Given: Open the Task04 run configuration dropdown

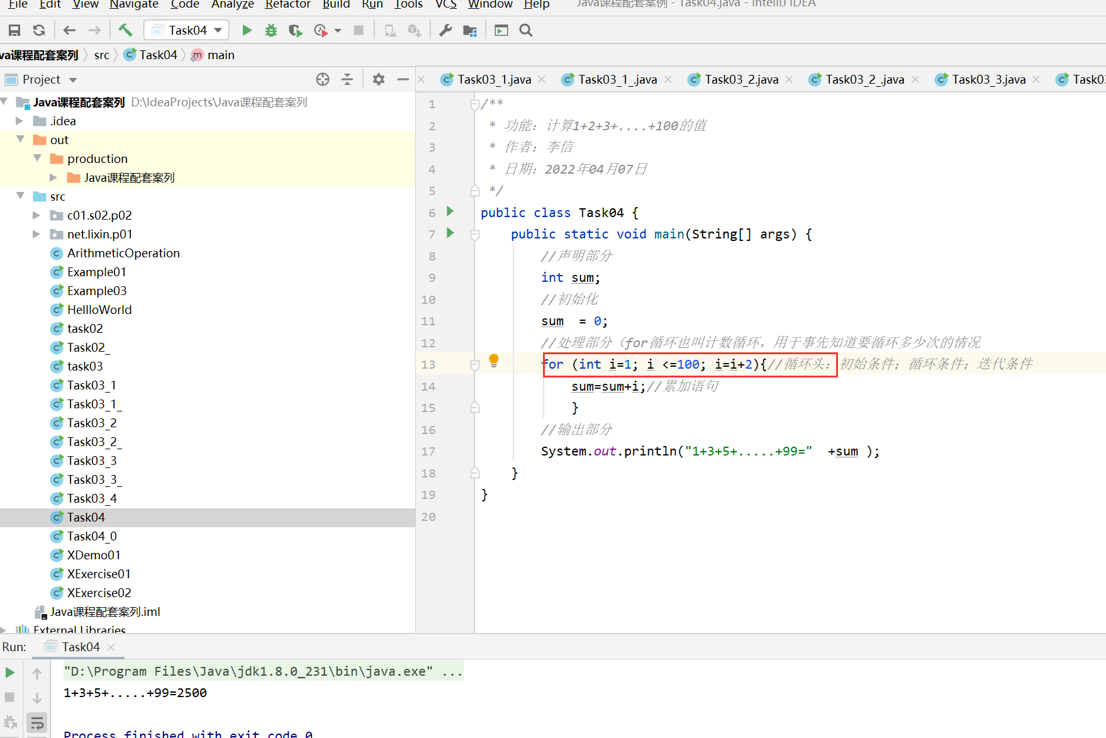Looking at the screenshot, I should coord(186,30).
